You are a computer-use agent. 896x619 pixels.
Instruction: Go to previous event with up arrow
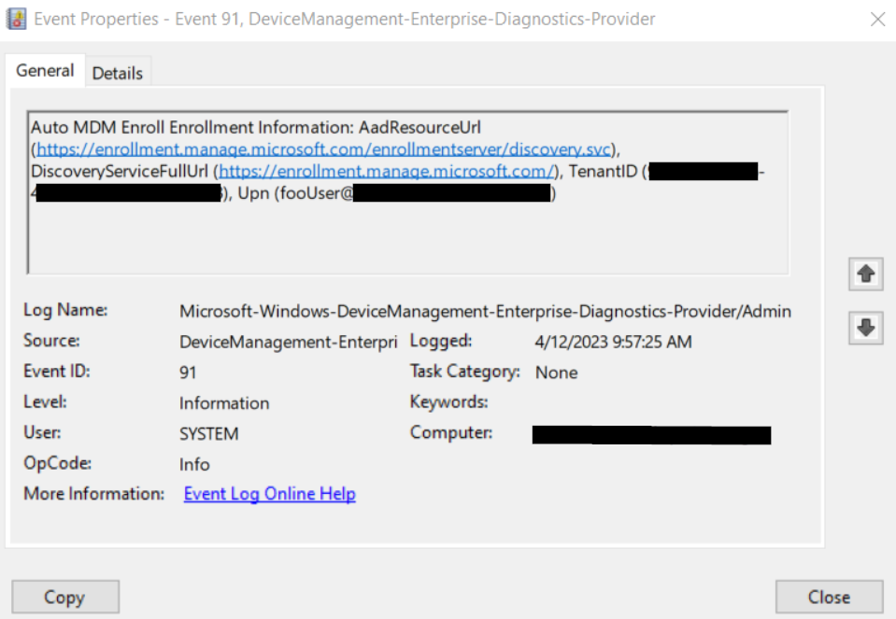[866, 274]
